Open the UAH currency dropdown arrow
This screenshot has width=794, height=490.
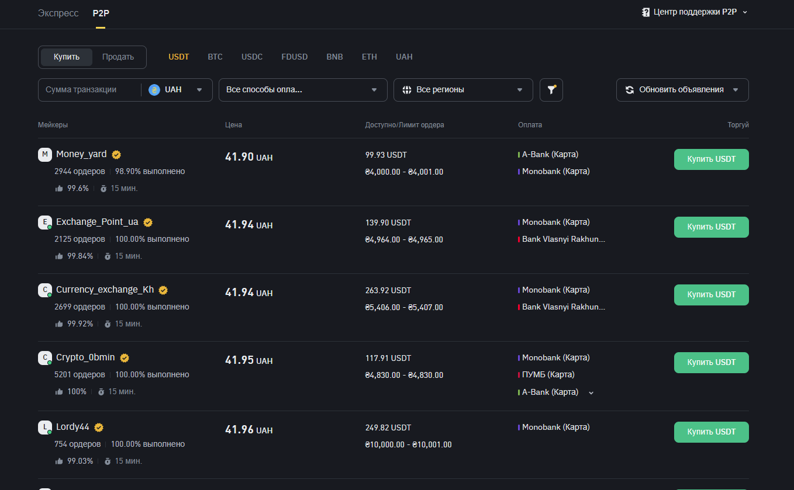point(199,90)
